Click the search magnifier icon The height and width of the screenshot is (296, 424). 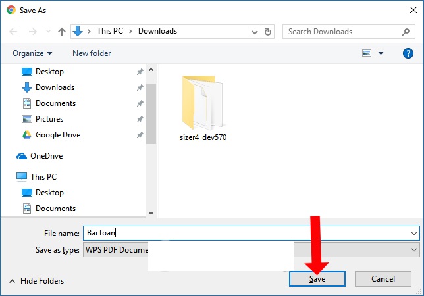click(406, 32)
